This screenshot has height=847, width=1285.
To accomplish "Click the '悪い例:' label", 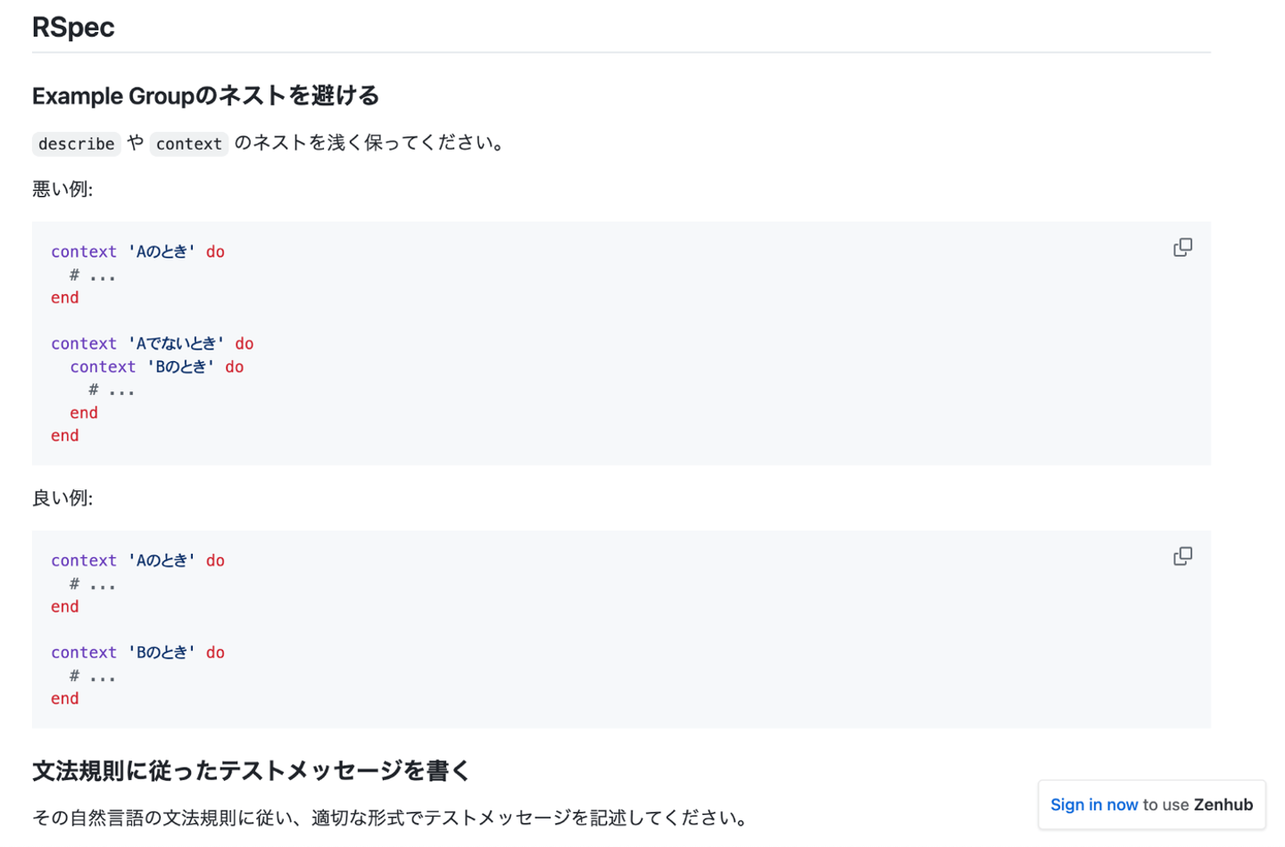I will (x=62, y=189).
